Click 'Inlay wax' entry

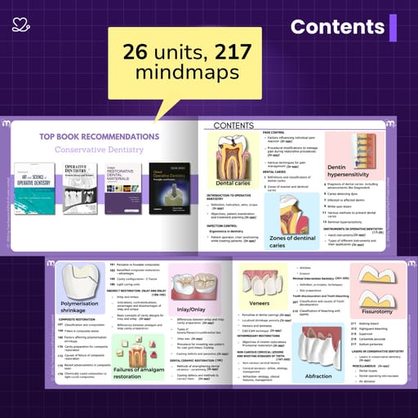[184, 339]
